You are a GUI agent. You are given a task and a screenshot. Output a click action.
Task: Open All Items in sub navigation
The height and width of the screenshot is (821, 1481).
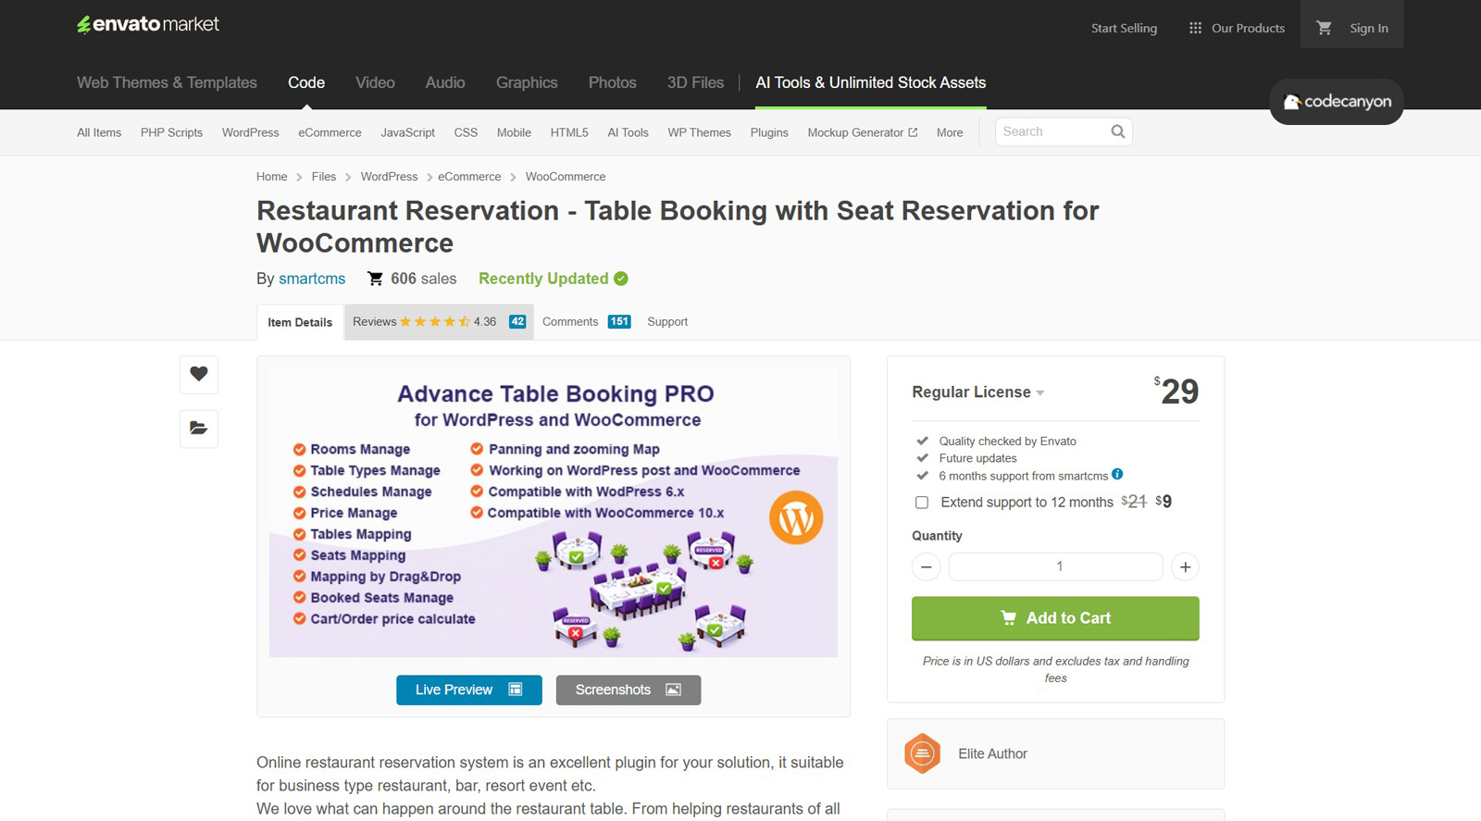click(x=99, y=132)
